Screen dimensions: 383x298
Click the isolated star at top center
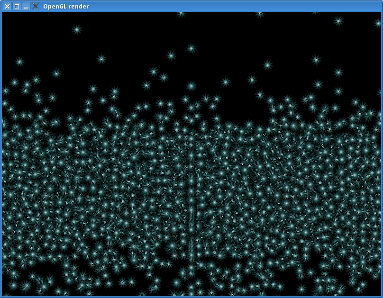pos(191,48)
